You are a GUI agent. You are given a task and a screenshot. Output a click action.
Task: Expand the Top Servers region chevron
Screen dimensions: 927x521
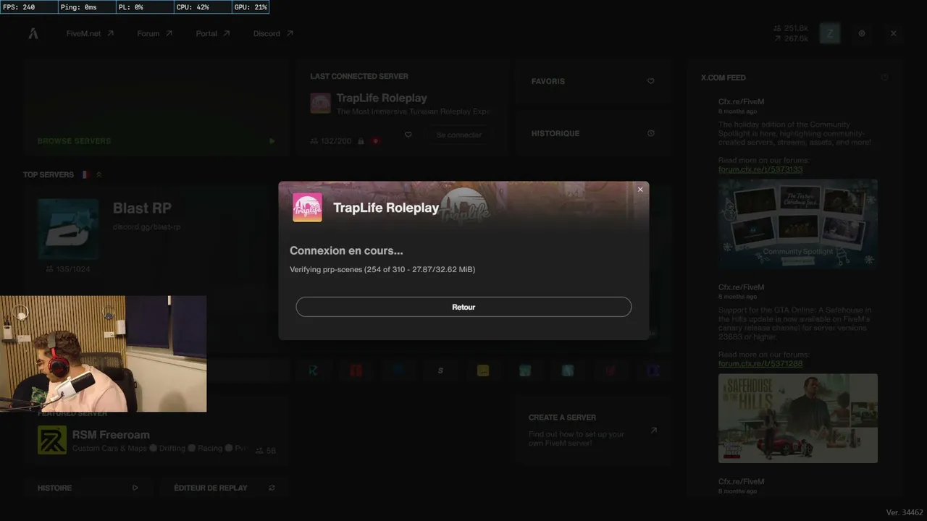pyautogui.click(x=99, y=174)
